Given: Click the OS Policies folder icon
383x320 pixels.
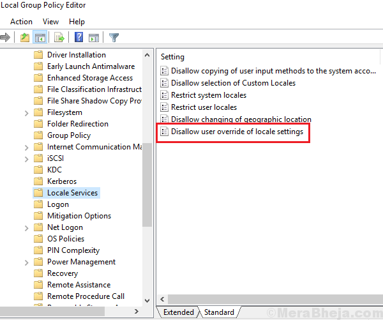Looking at the screenshot, I should coord(38,239).
